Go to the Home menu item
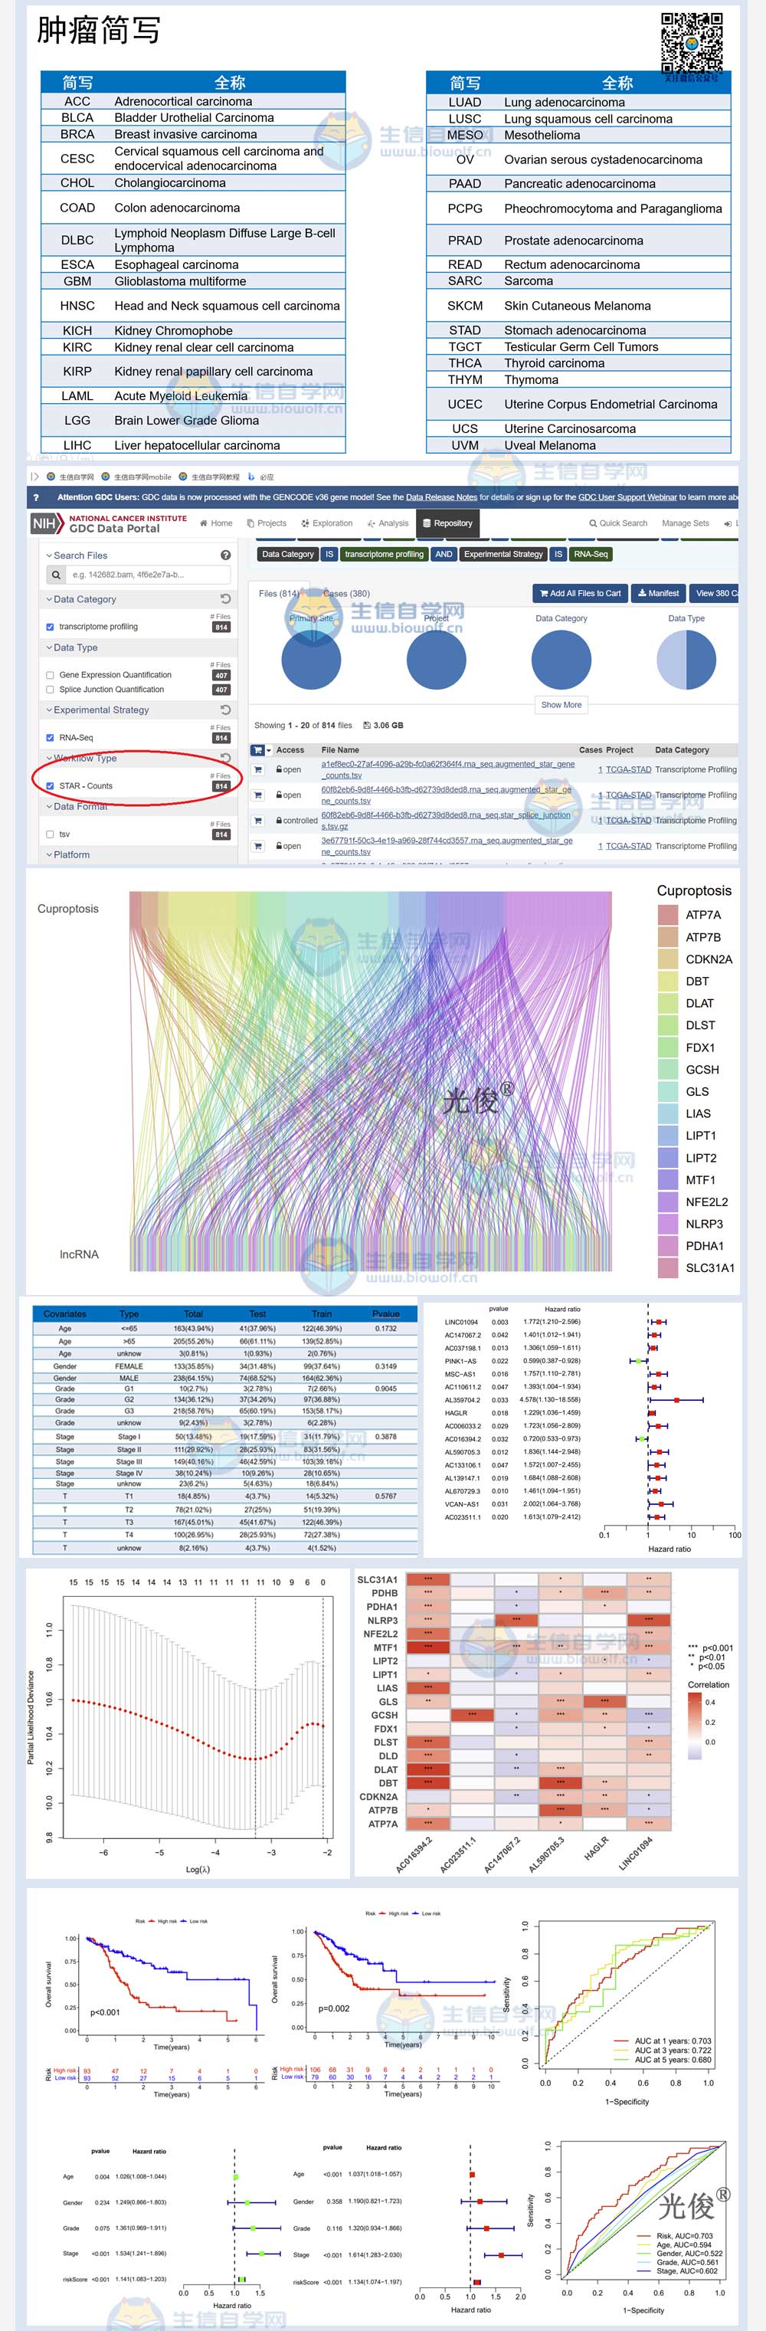Image resolution: width=766 pixels, height=2331 pixels. [x=216, y=523]
